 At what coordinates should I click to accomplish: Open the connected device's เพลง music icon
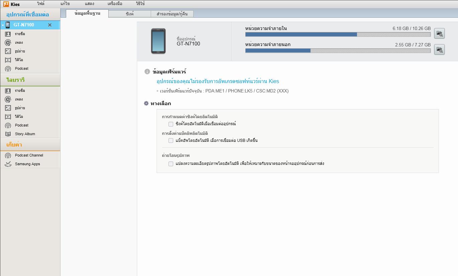pyautogui.click(x=8, y=43)
